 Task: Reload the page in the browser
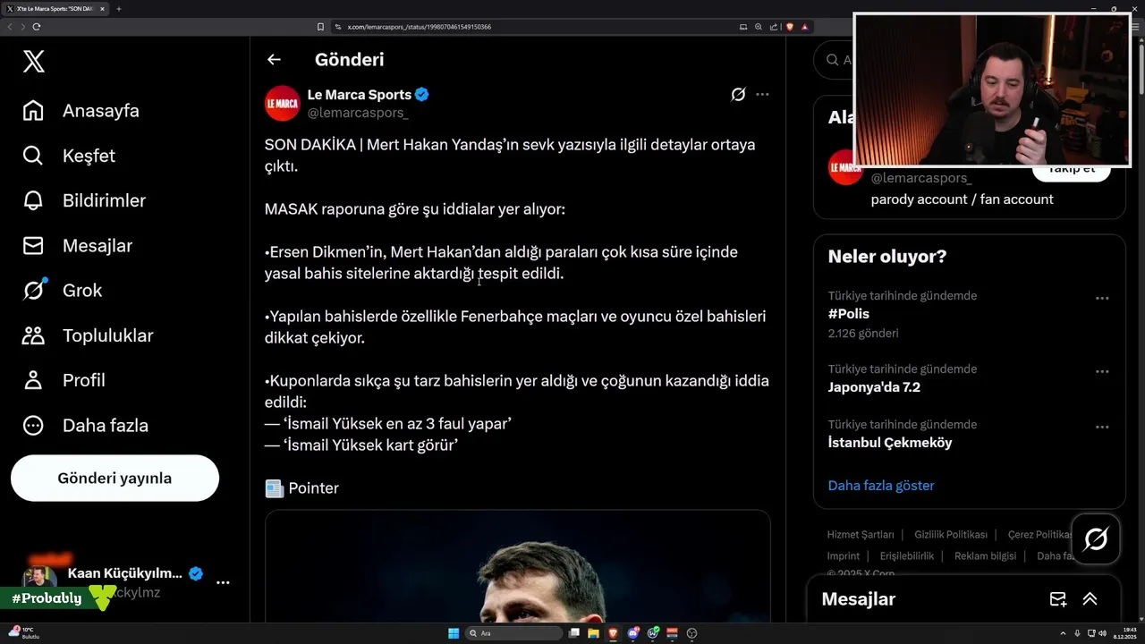[36, 27]
